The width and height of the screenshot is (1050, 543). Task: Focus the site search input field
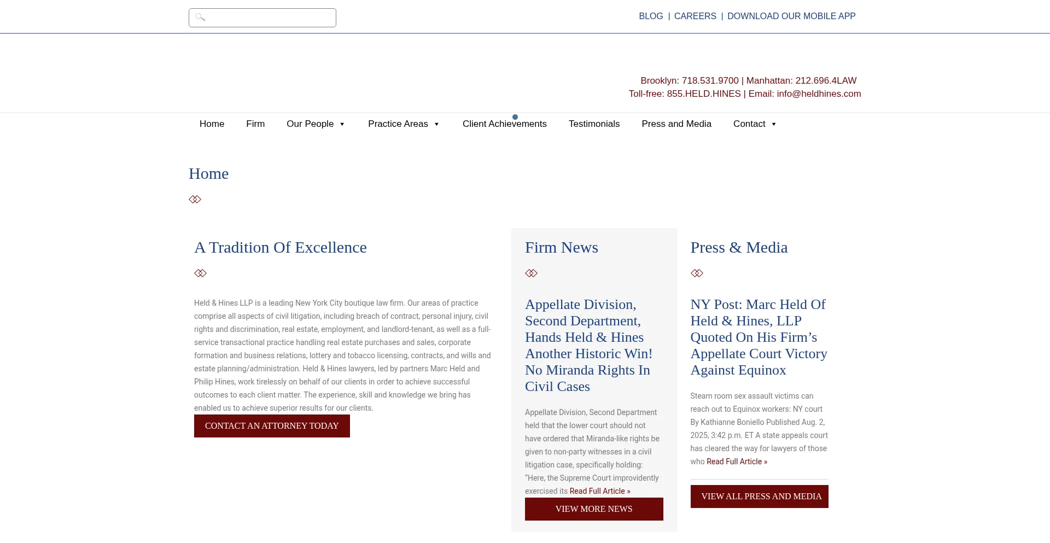pos(262,17)
